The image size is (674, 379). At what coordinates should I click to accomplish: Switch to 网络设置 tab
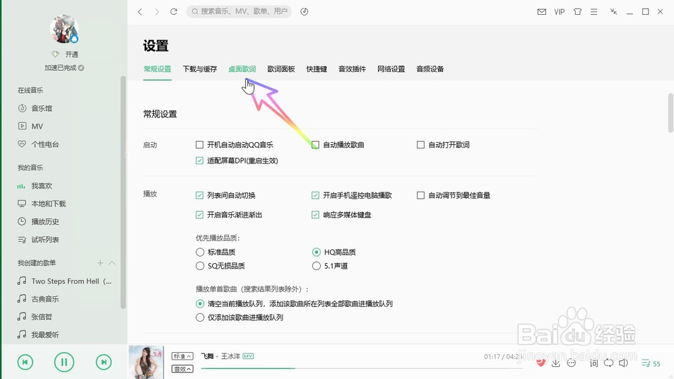point(391,69)
